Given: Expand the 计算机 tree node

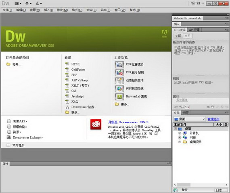Looking at the screenshot, I should tap(180, 133).
